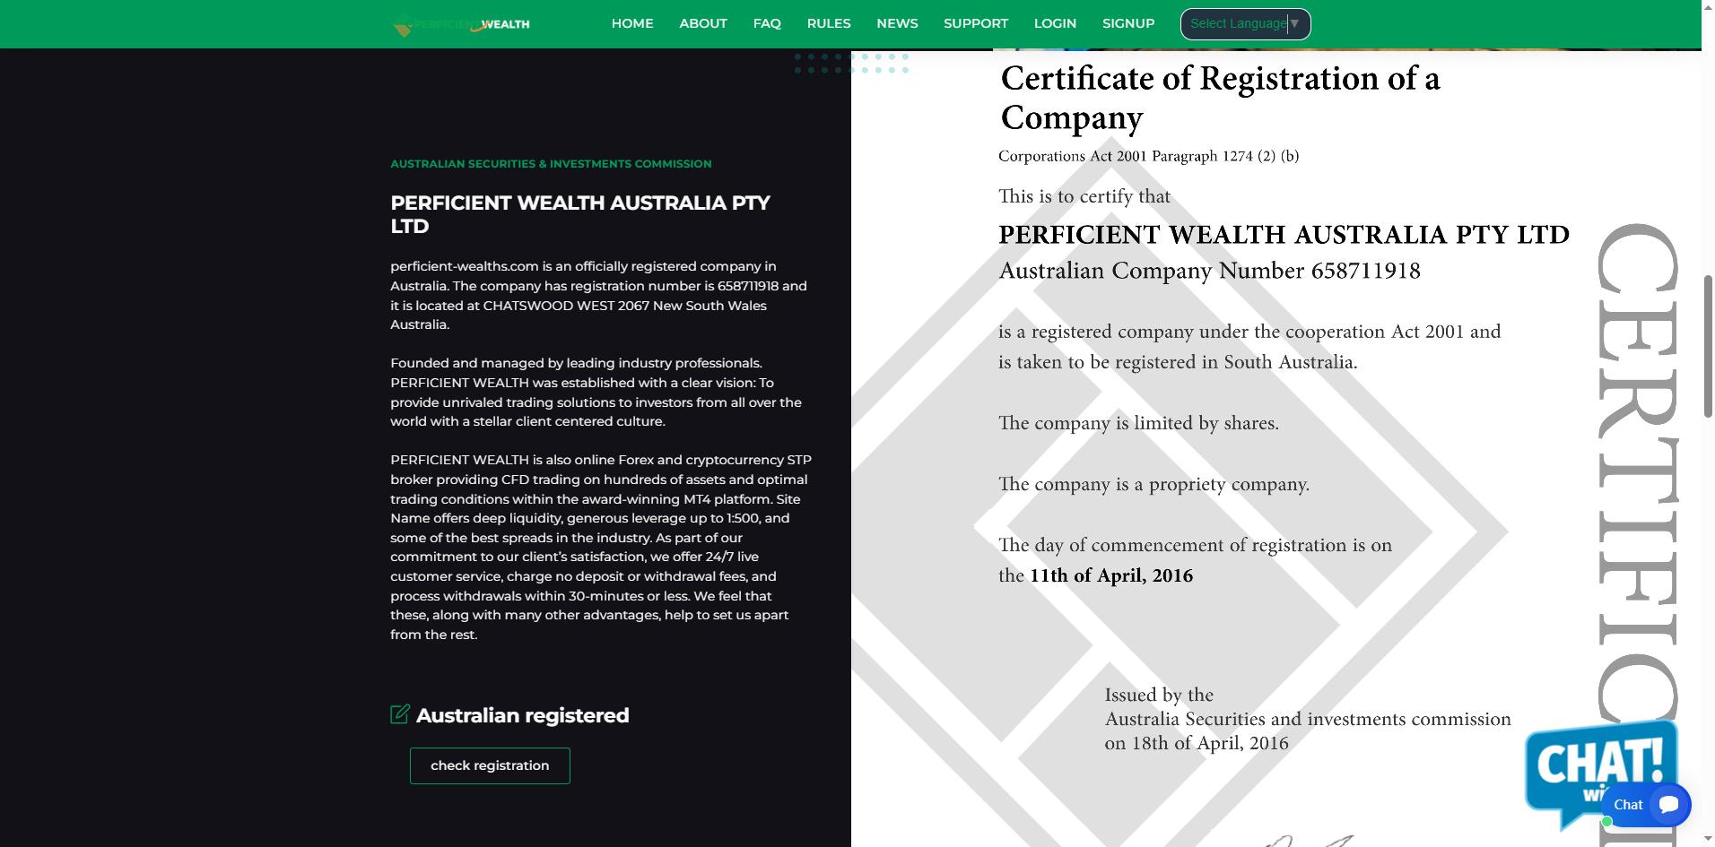
Task: Go to the HOME page
Action: tap(632, 23)
